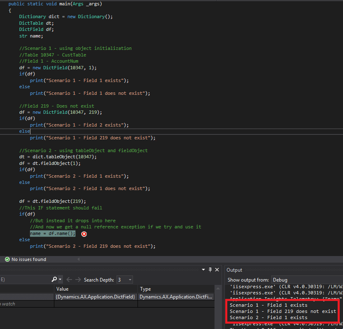343x329 pixels.
Task: Click the green No issues found checkmark
Action: pos(7,259)
